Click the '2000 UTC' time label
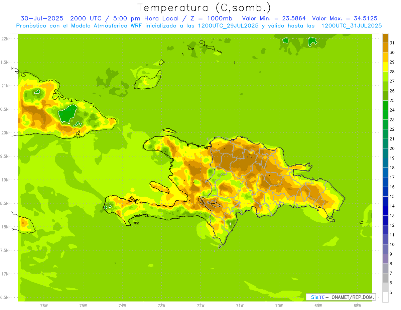Screen dimensions: 401x310 [85, 18]
